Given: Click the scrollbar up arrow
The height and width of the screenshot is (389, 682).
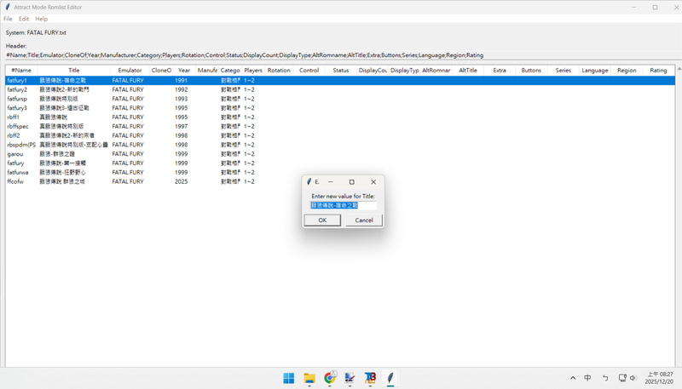Looking at the screenshot, I should click(679, 68).
